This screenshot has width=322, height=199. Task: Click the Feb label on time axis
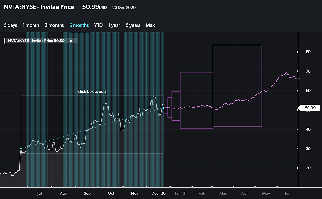pos(202,193)
